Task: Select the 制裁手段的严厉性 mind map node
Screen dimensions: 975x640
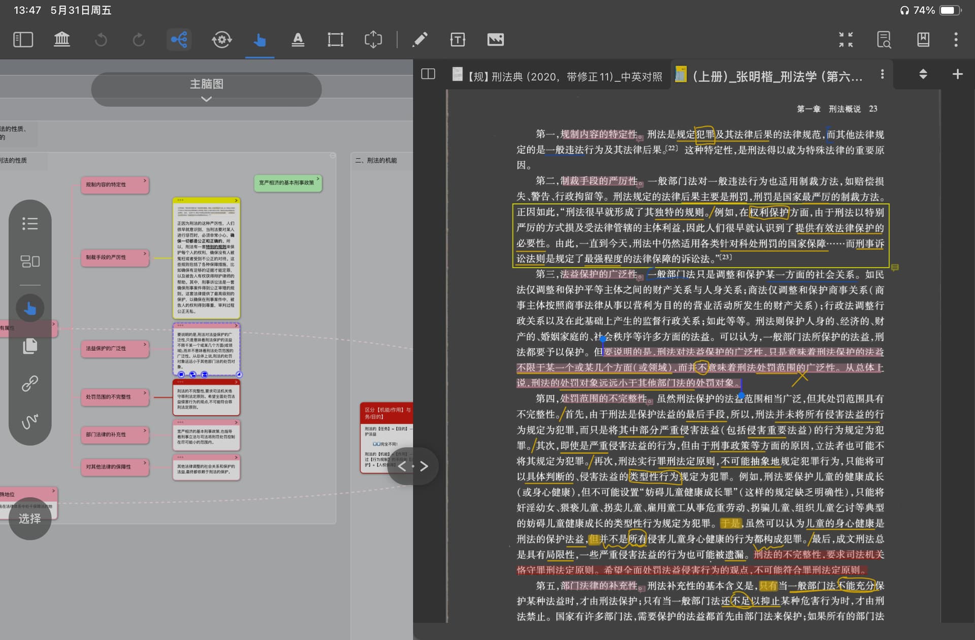Action: (115, 257)
